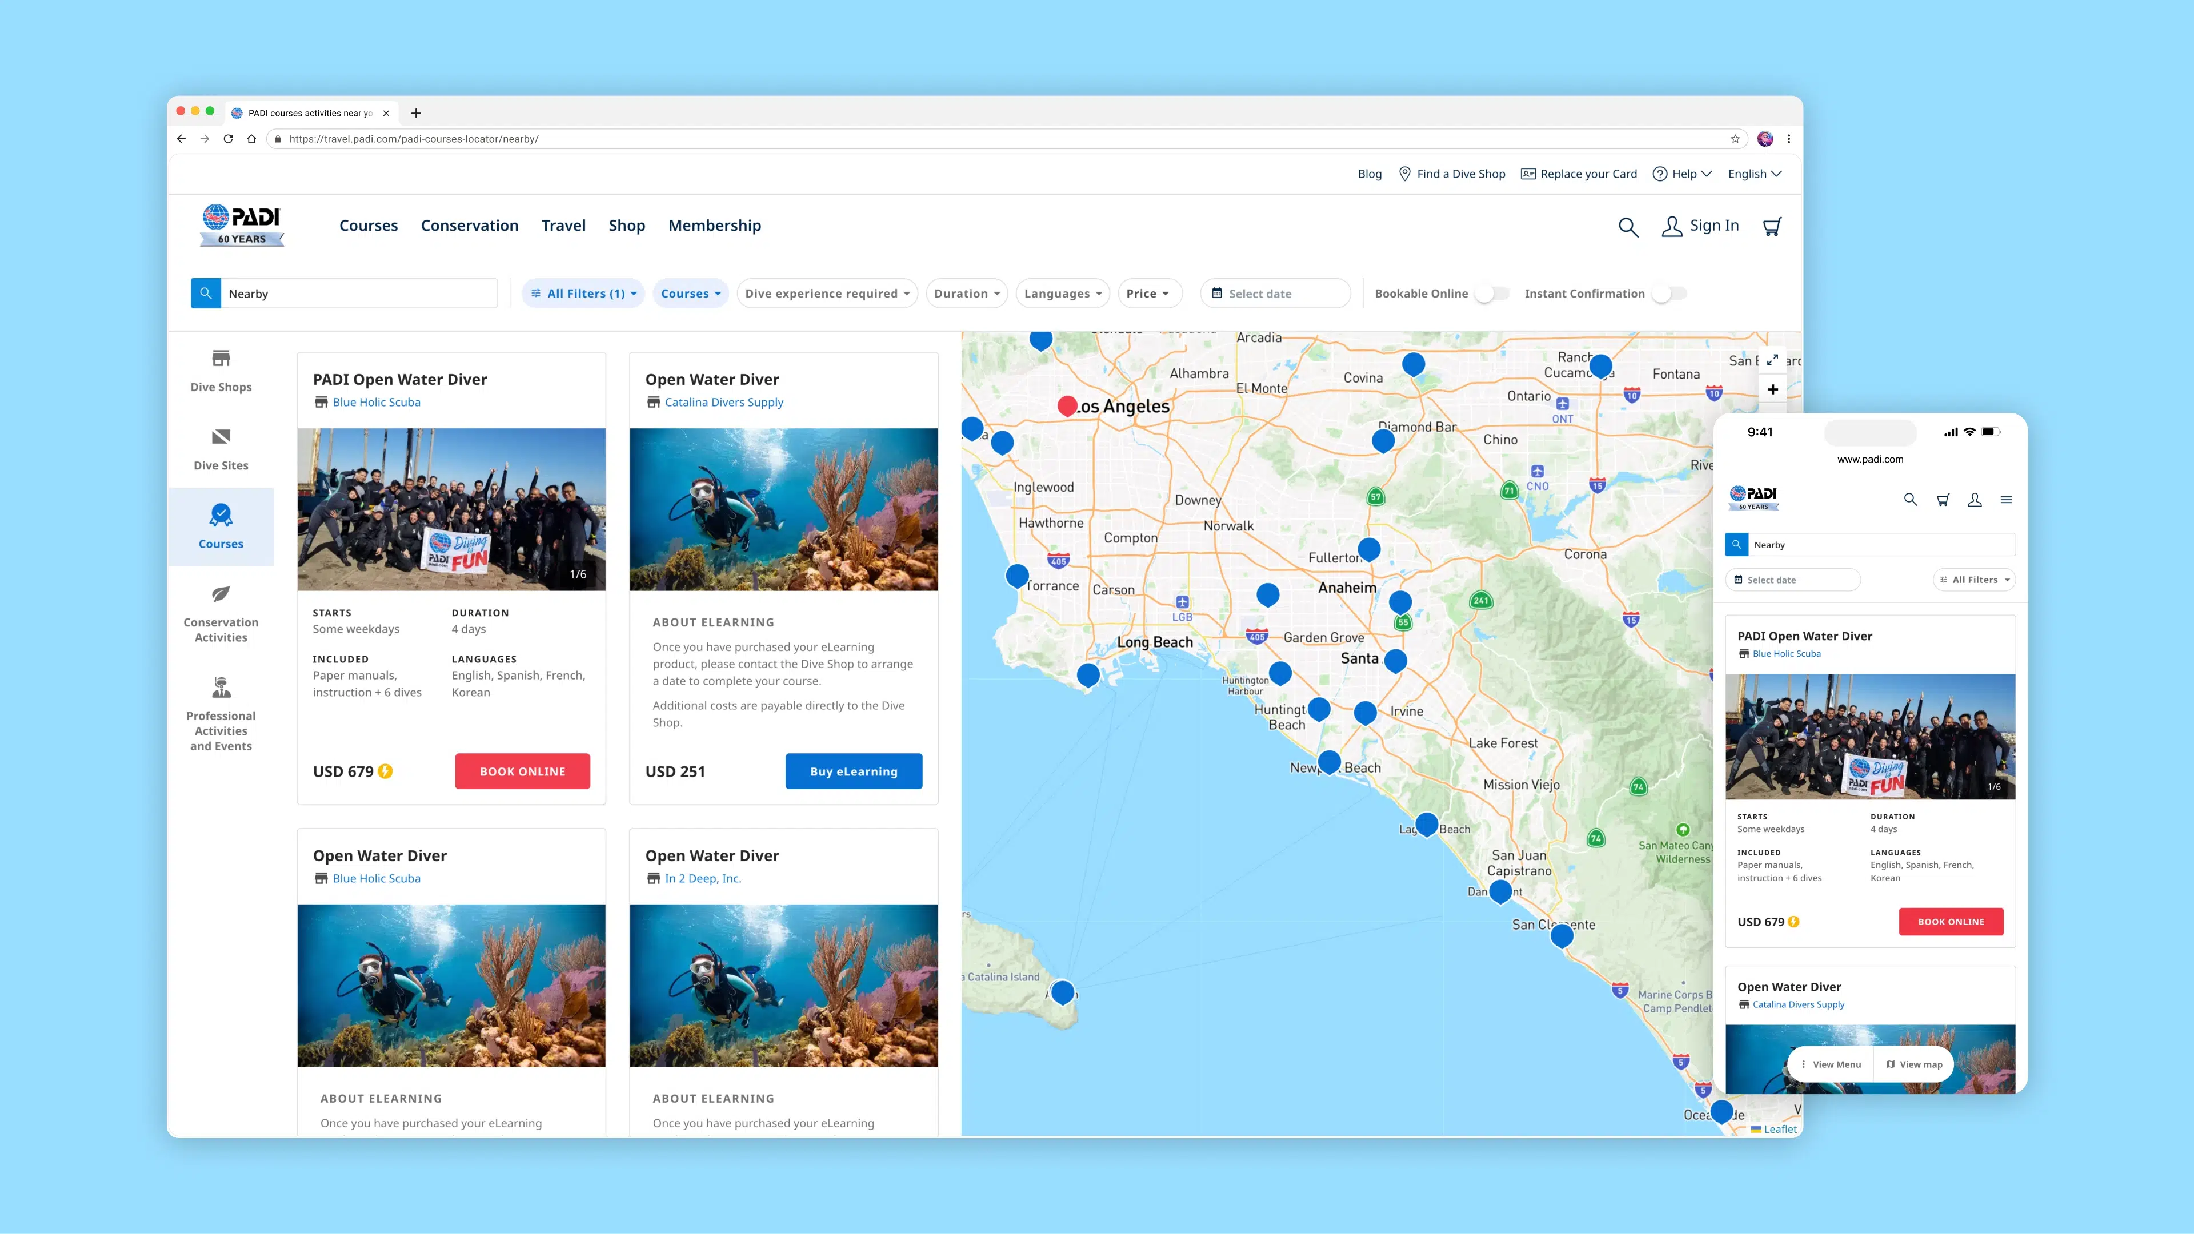
Task: Click Buy eLearning button
Action: pyautogui.click(x=854, y=771)
